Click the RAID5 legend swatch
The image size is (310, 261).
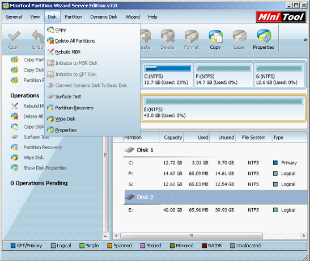[x=204, y=246]
